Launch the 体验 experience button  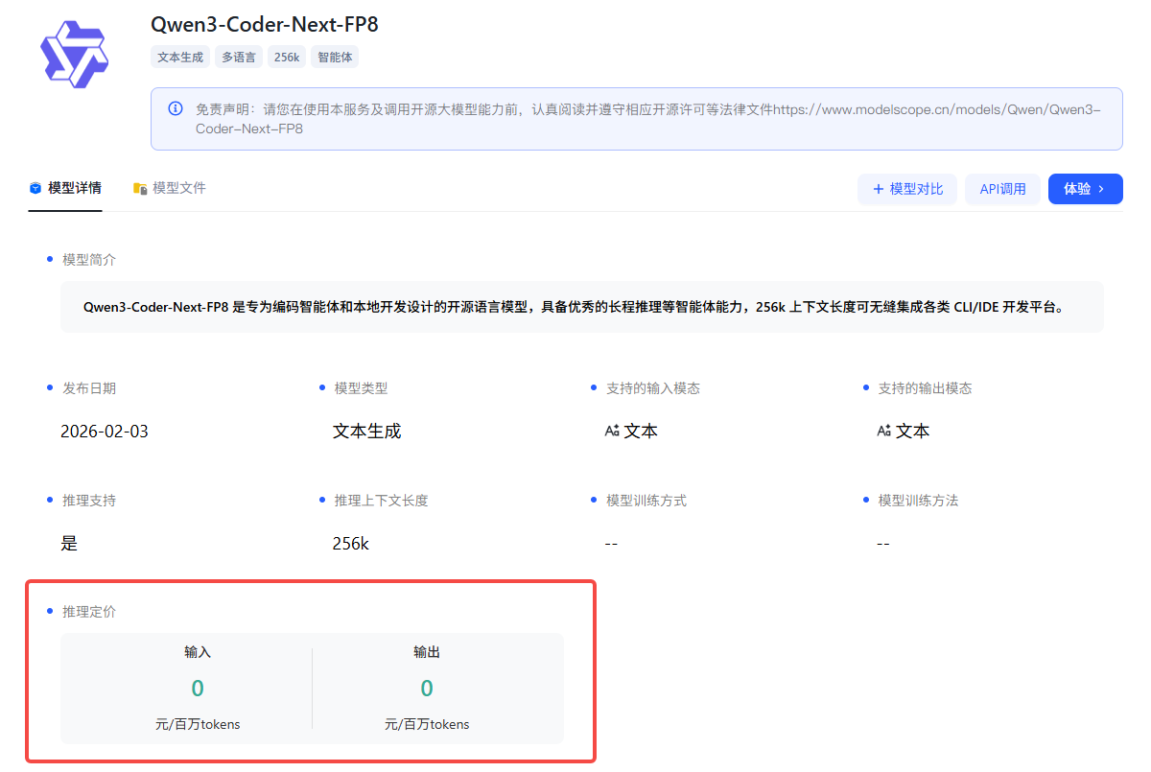tap(1085, 189)
